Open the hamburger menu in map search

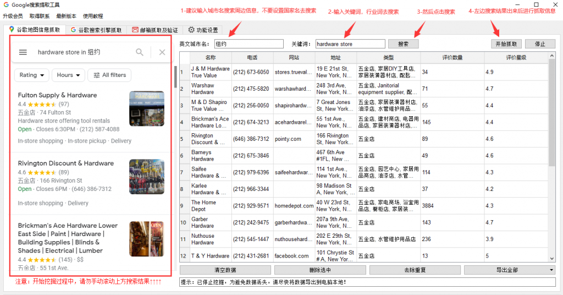(23, 52)
